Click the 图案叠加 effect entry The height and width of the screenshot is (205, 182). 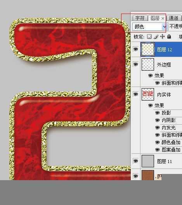point(171,150)
